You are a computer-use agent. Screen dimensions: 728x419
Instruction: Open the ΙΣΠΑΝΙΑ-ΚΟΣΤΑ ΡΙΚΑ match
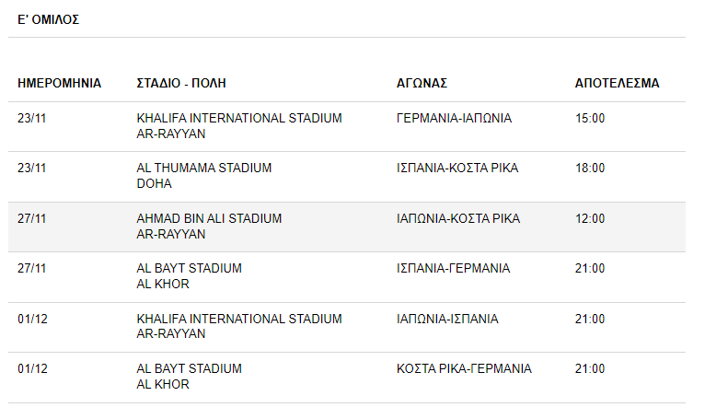pos(457,168)
